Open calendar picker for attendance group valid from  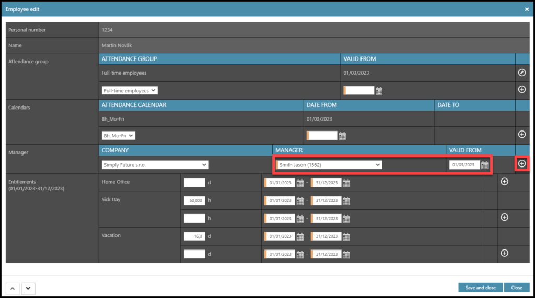(379, 91)
